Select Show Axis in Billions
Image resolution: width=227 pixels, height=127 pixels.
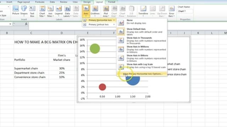(x=142, y=58)
